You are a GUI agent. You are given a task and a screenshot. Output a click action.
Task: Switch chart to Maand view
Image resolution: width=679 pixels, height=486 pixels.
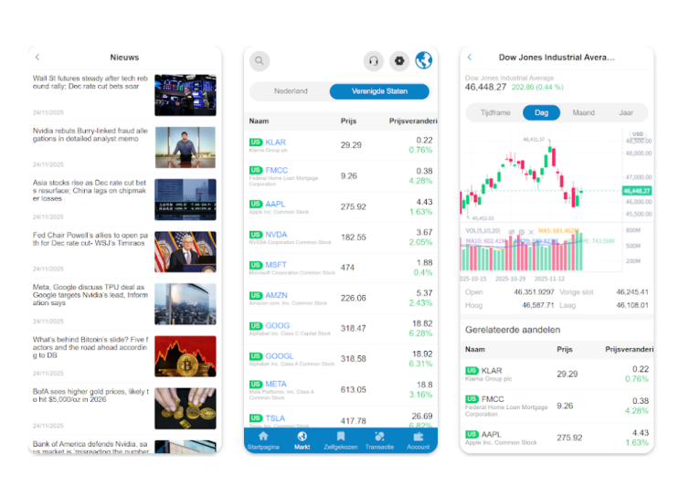click(x=583, y=112)
